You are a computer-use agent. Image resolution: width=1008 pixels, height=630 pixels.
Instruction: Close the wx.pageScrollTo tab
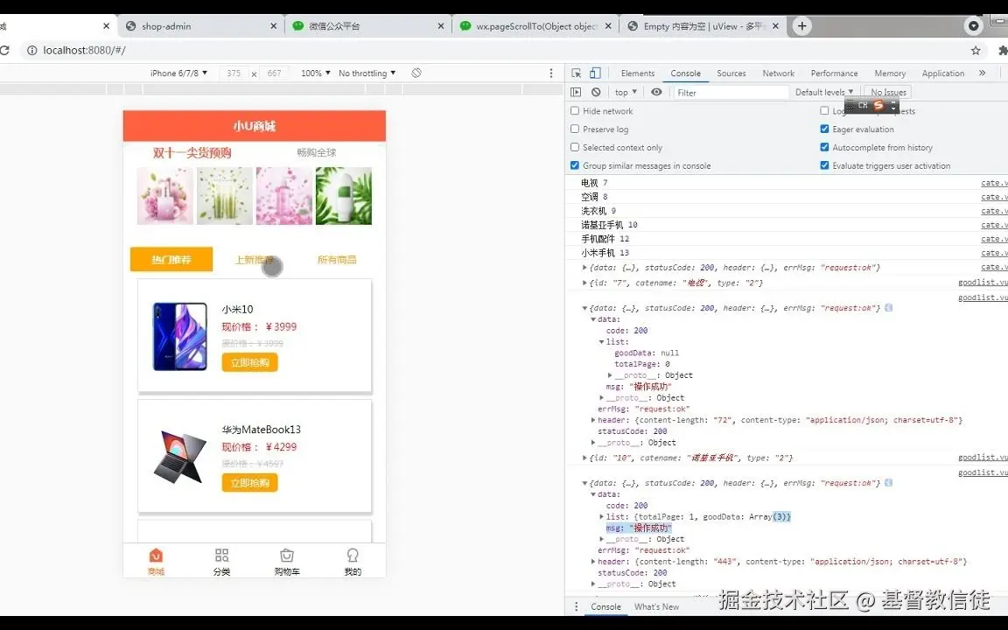point(608,26)
